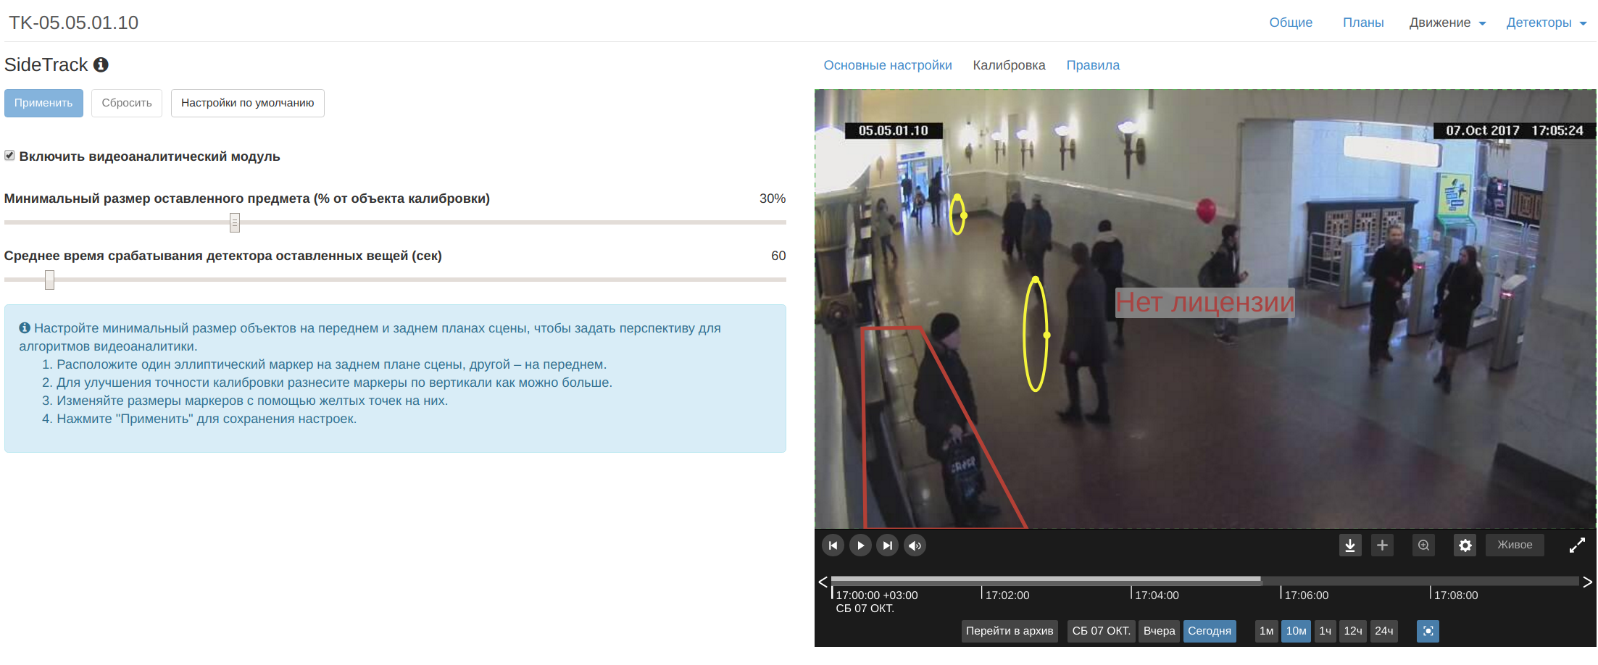Image resolution: width=1598 pixels, height=665 pixels.
Task: Click Перейти в архив button
Action: pyautogui.click(x=1010, y=631)
